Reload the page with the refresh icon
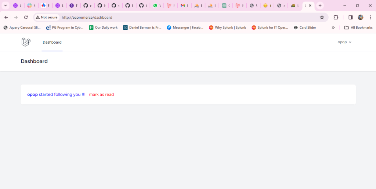 pos(26,17)
